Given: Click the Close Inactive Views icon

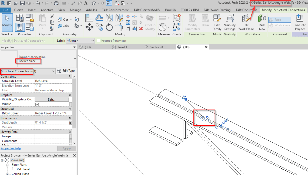Looking at the screenshot, I should (117, 3).
